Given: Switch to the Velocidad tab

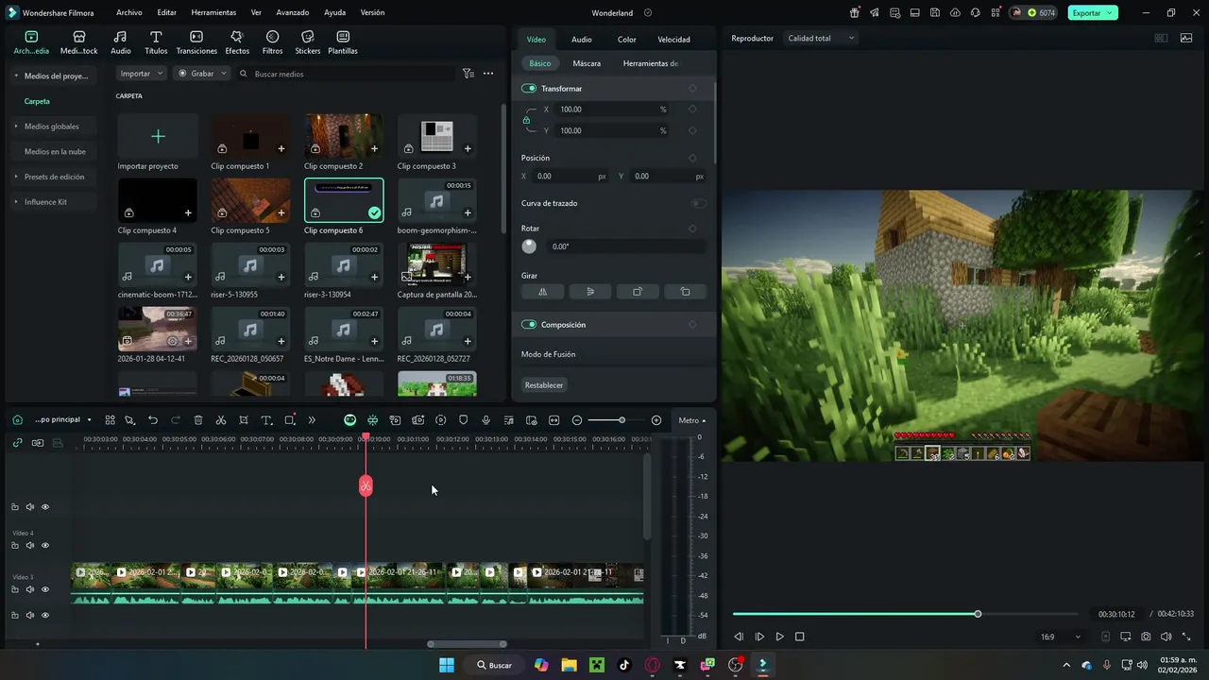Looking at the screenshot, I should tap(674, 40).
